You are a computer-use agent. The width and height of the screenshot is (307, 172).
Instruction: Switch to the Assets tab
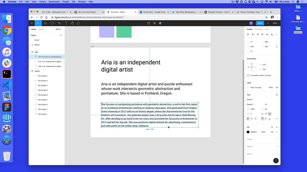41,29
